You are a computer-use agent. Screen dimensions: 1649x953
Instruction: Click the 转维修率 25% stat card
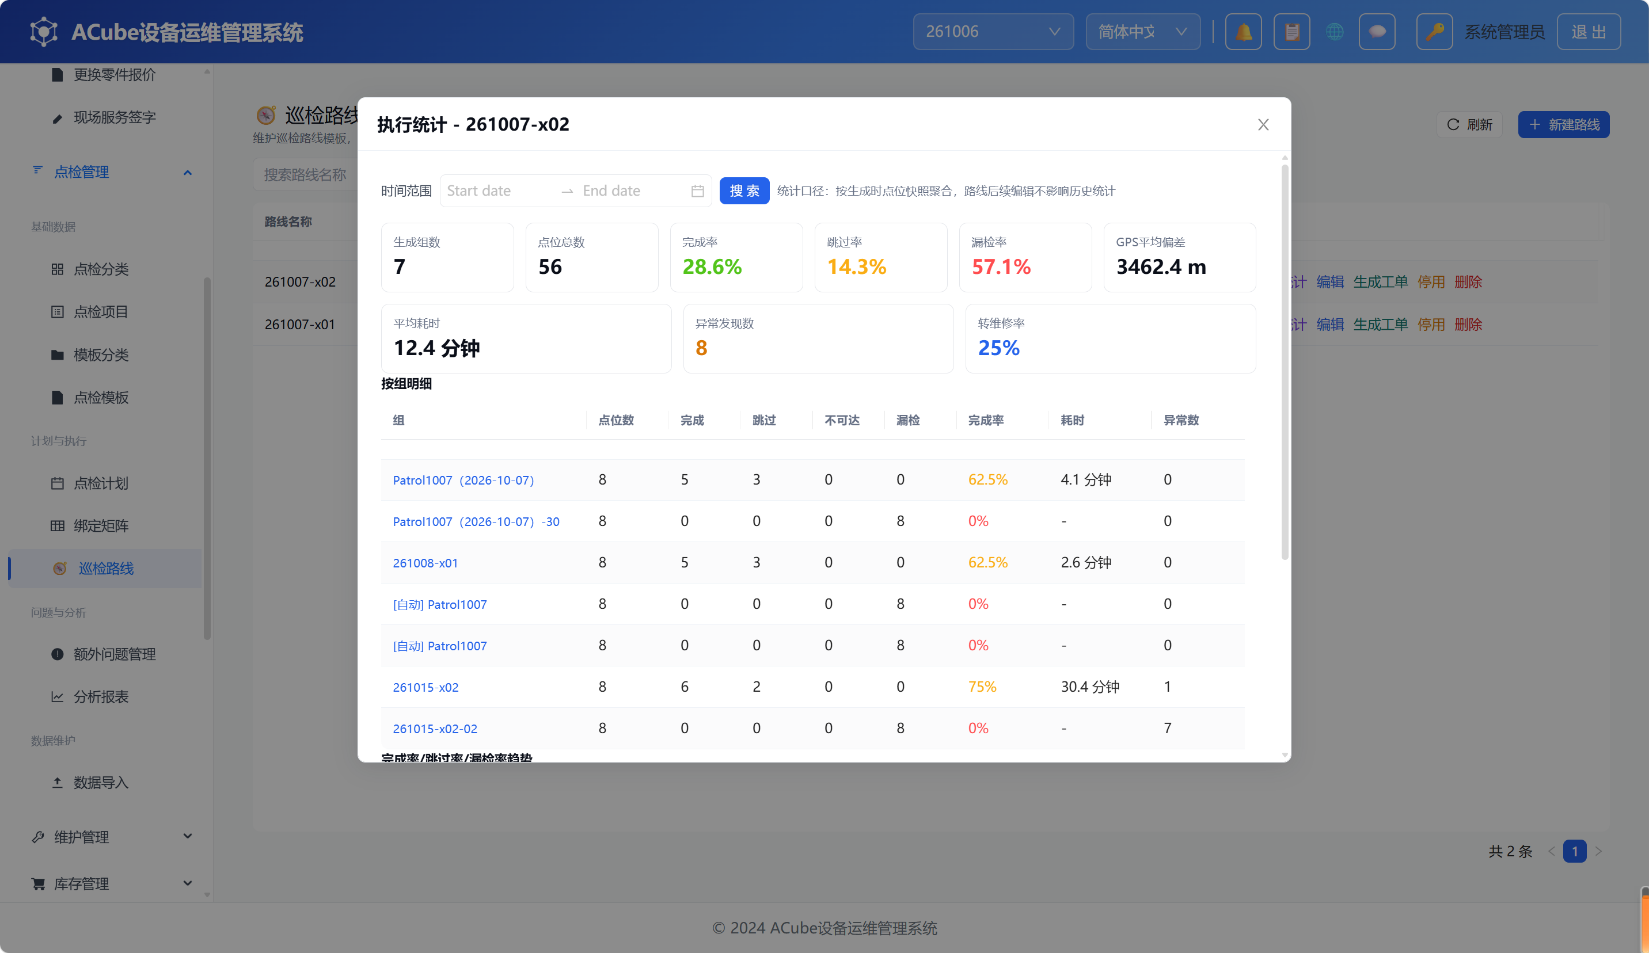coord(1111,338)
